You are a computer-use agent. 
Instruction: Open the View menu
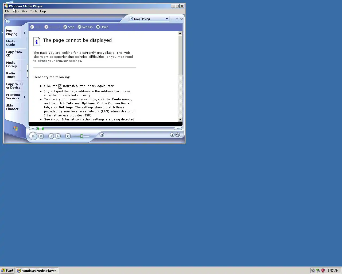pyautogui.click(x=16, y=11)
